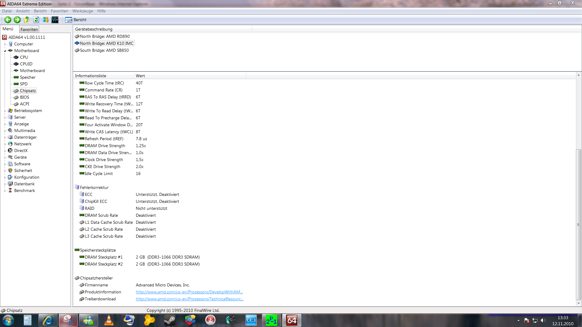Viewport: 582px width, 327px height.
Task: Expand the Benchmark tree node
Action: (x=5, y=191)
